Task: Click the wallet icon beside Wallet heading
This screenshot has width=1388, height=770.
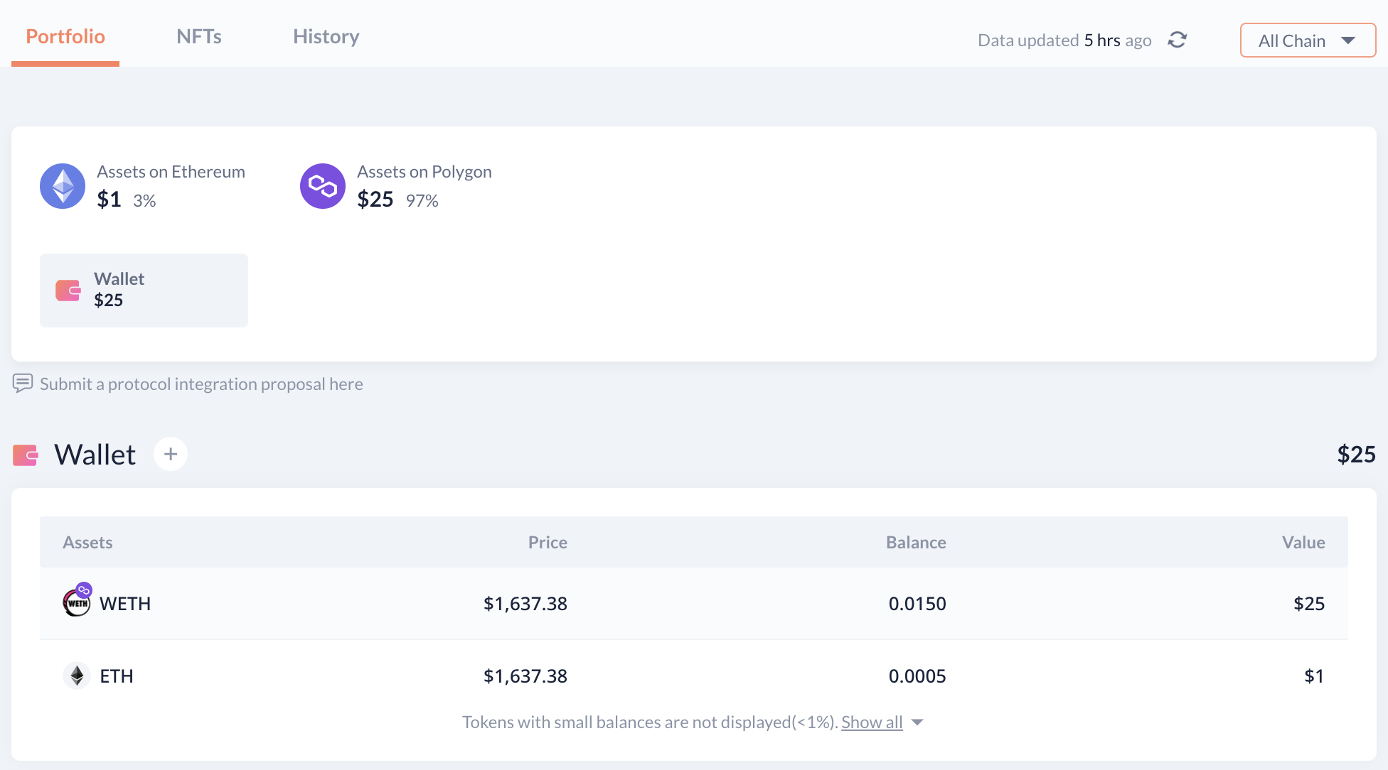Action: pos(26,455)
